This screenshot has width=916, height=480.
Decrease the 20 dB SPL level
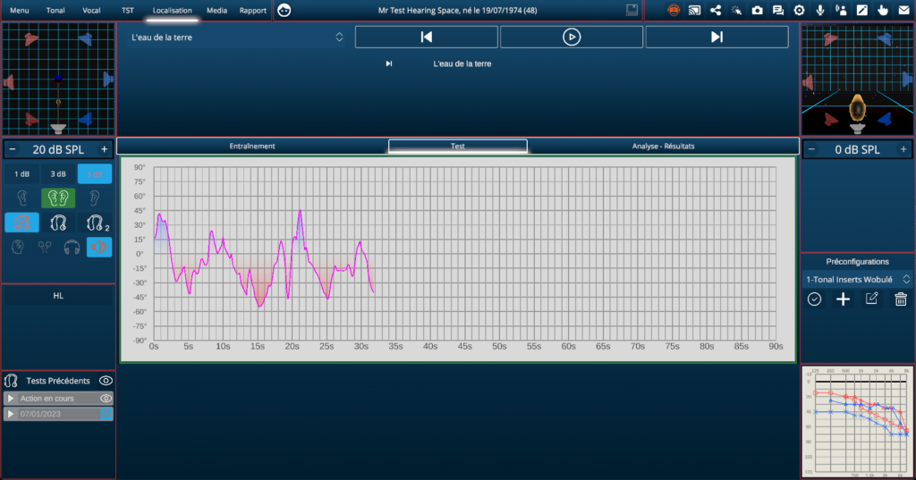[x=13, y=149]
